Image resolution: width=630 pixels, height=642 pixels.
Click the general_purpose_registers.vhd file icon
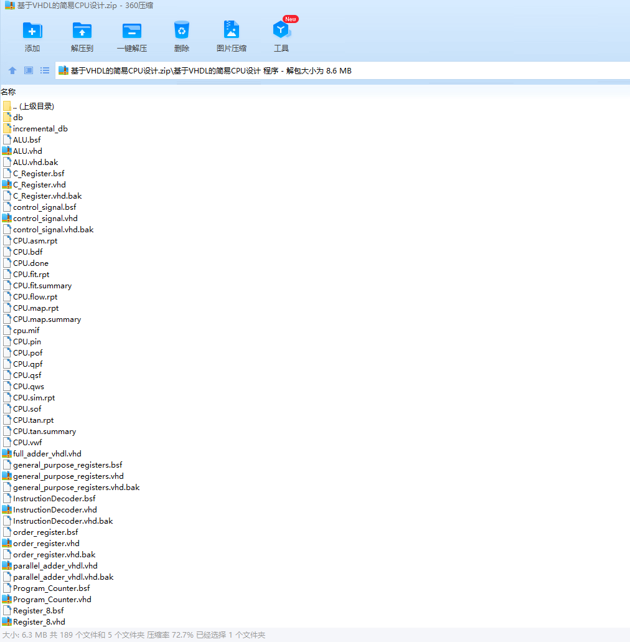tap(7, 476)
